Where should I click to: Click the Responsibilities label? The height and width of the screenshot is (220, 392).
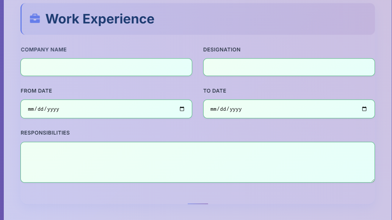[45, 133]
